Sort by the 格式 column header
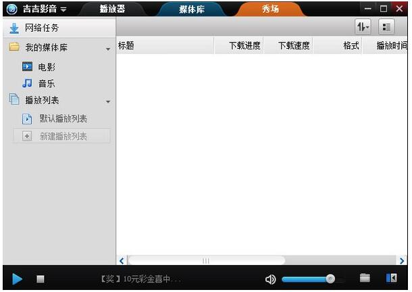The height and width of the screenshot is (292, 412). tap(338, 46)
